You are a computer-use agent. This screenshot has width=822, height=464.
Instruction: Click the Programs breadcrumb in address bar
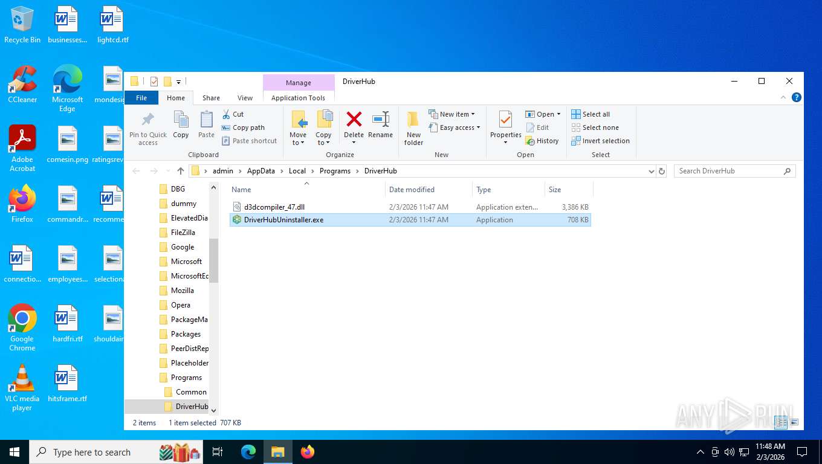click(x=335, y=171)
